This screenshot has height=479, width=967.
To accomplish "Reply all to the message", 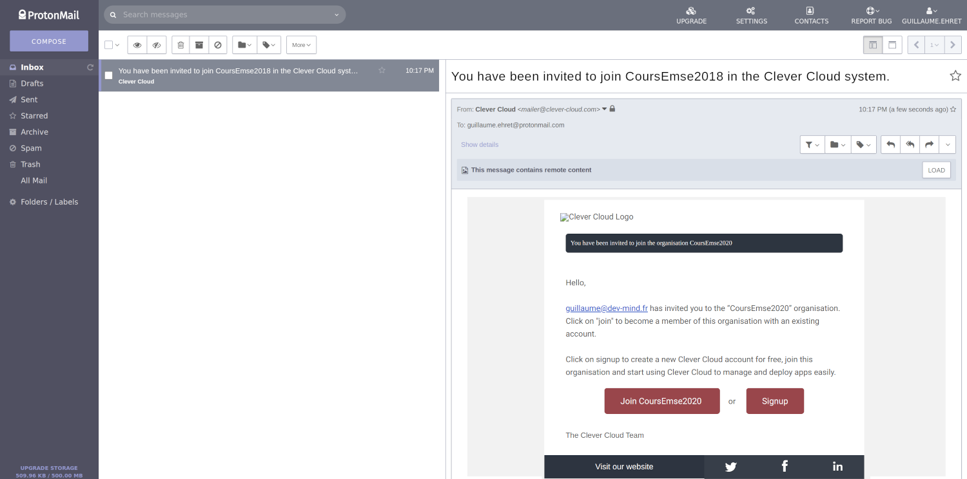I will coord(910,145).
